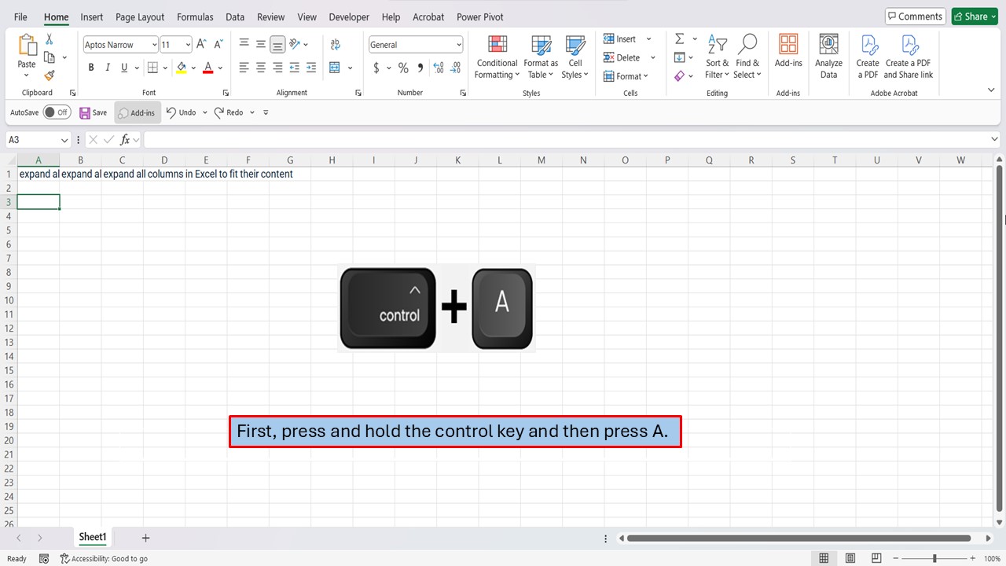Viewport: 1006px width, 566px height.
Task: Open the Fill Color paint bucket icon
Action: [182, 68]
